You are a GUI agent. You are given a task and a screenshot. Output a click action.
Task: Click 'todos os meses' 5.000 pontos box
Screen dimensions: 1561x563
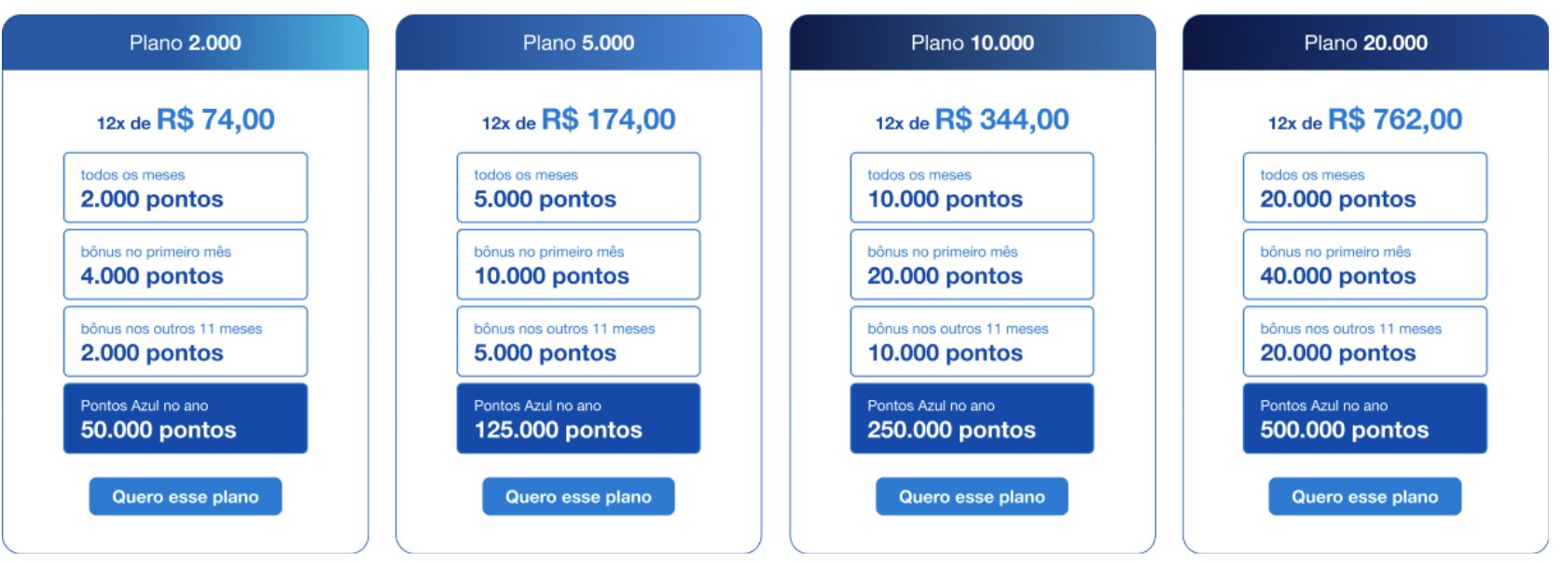pos(578,187)
